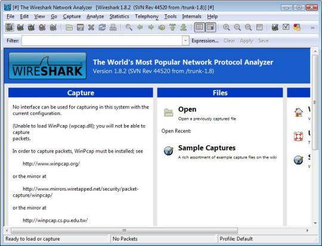Open the Help menu

[x=212, y=17]
